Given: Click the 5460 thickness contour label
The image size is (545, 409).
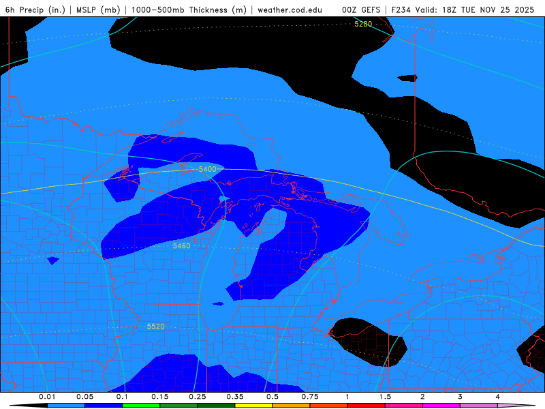Looking at the screenshot, I should [181, 246].
